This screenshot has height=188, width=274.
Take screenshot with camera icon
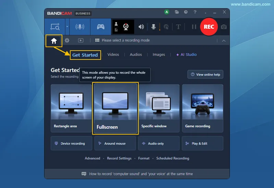point(224,27)
